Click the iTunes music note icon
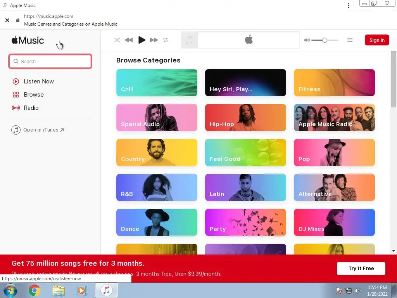The image size is (397, 298). coord(16,130)
